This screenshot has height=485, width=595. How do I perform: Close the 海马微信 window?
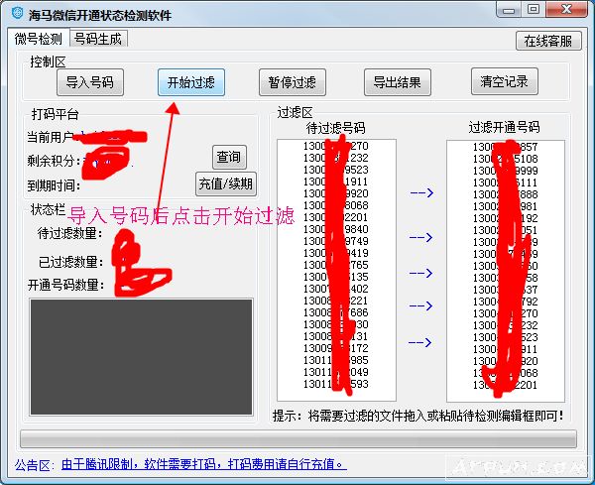coord(566,10)
